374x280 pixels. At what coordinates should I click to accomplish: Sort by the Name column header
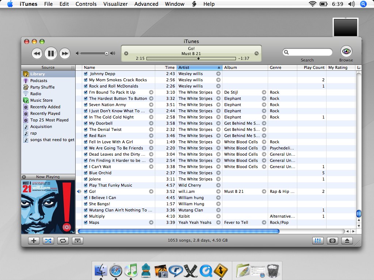(119, 67)
